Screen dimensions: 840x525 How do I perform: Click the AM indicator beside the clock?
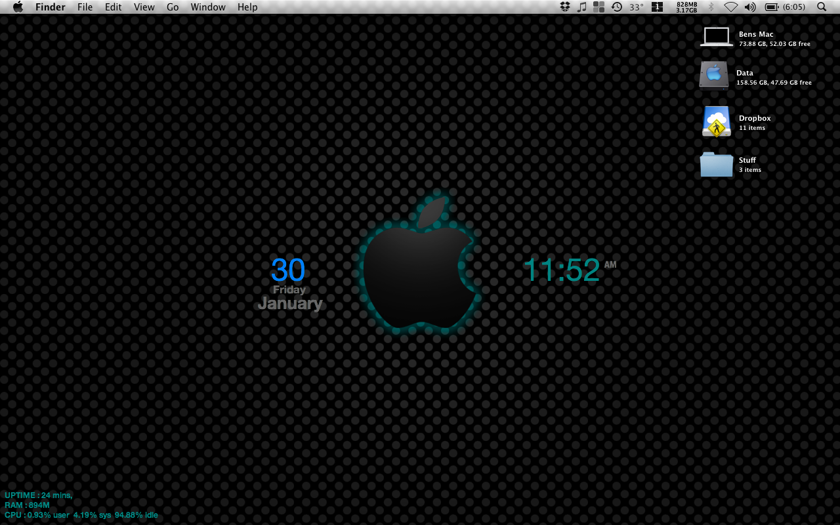[x=610, y=265]
